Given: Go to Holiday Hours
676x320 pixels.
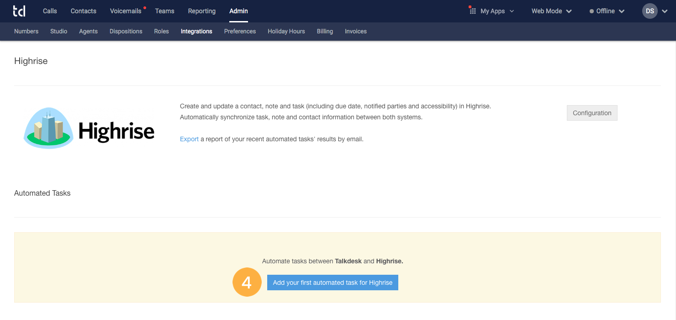Looking at the screenshot, I should (x=286, y=31).
